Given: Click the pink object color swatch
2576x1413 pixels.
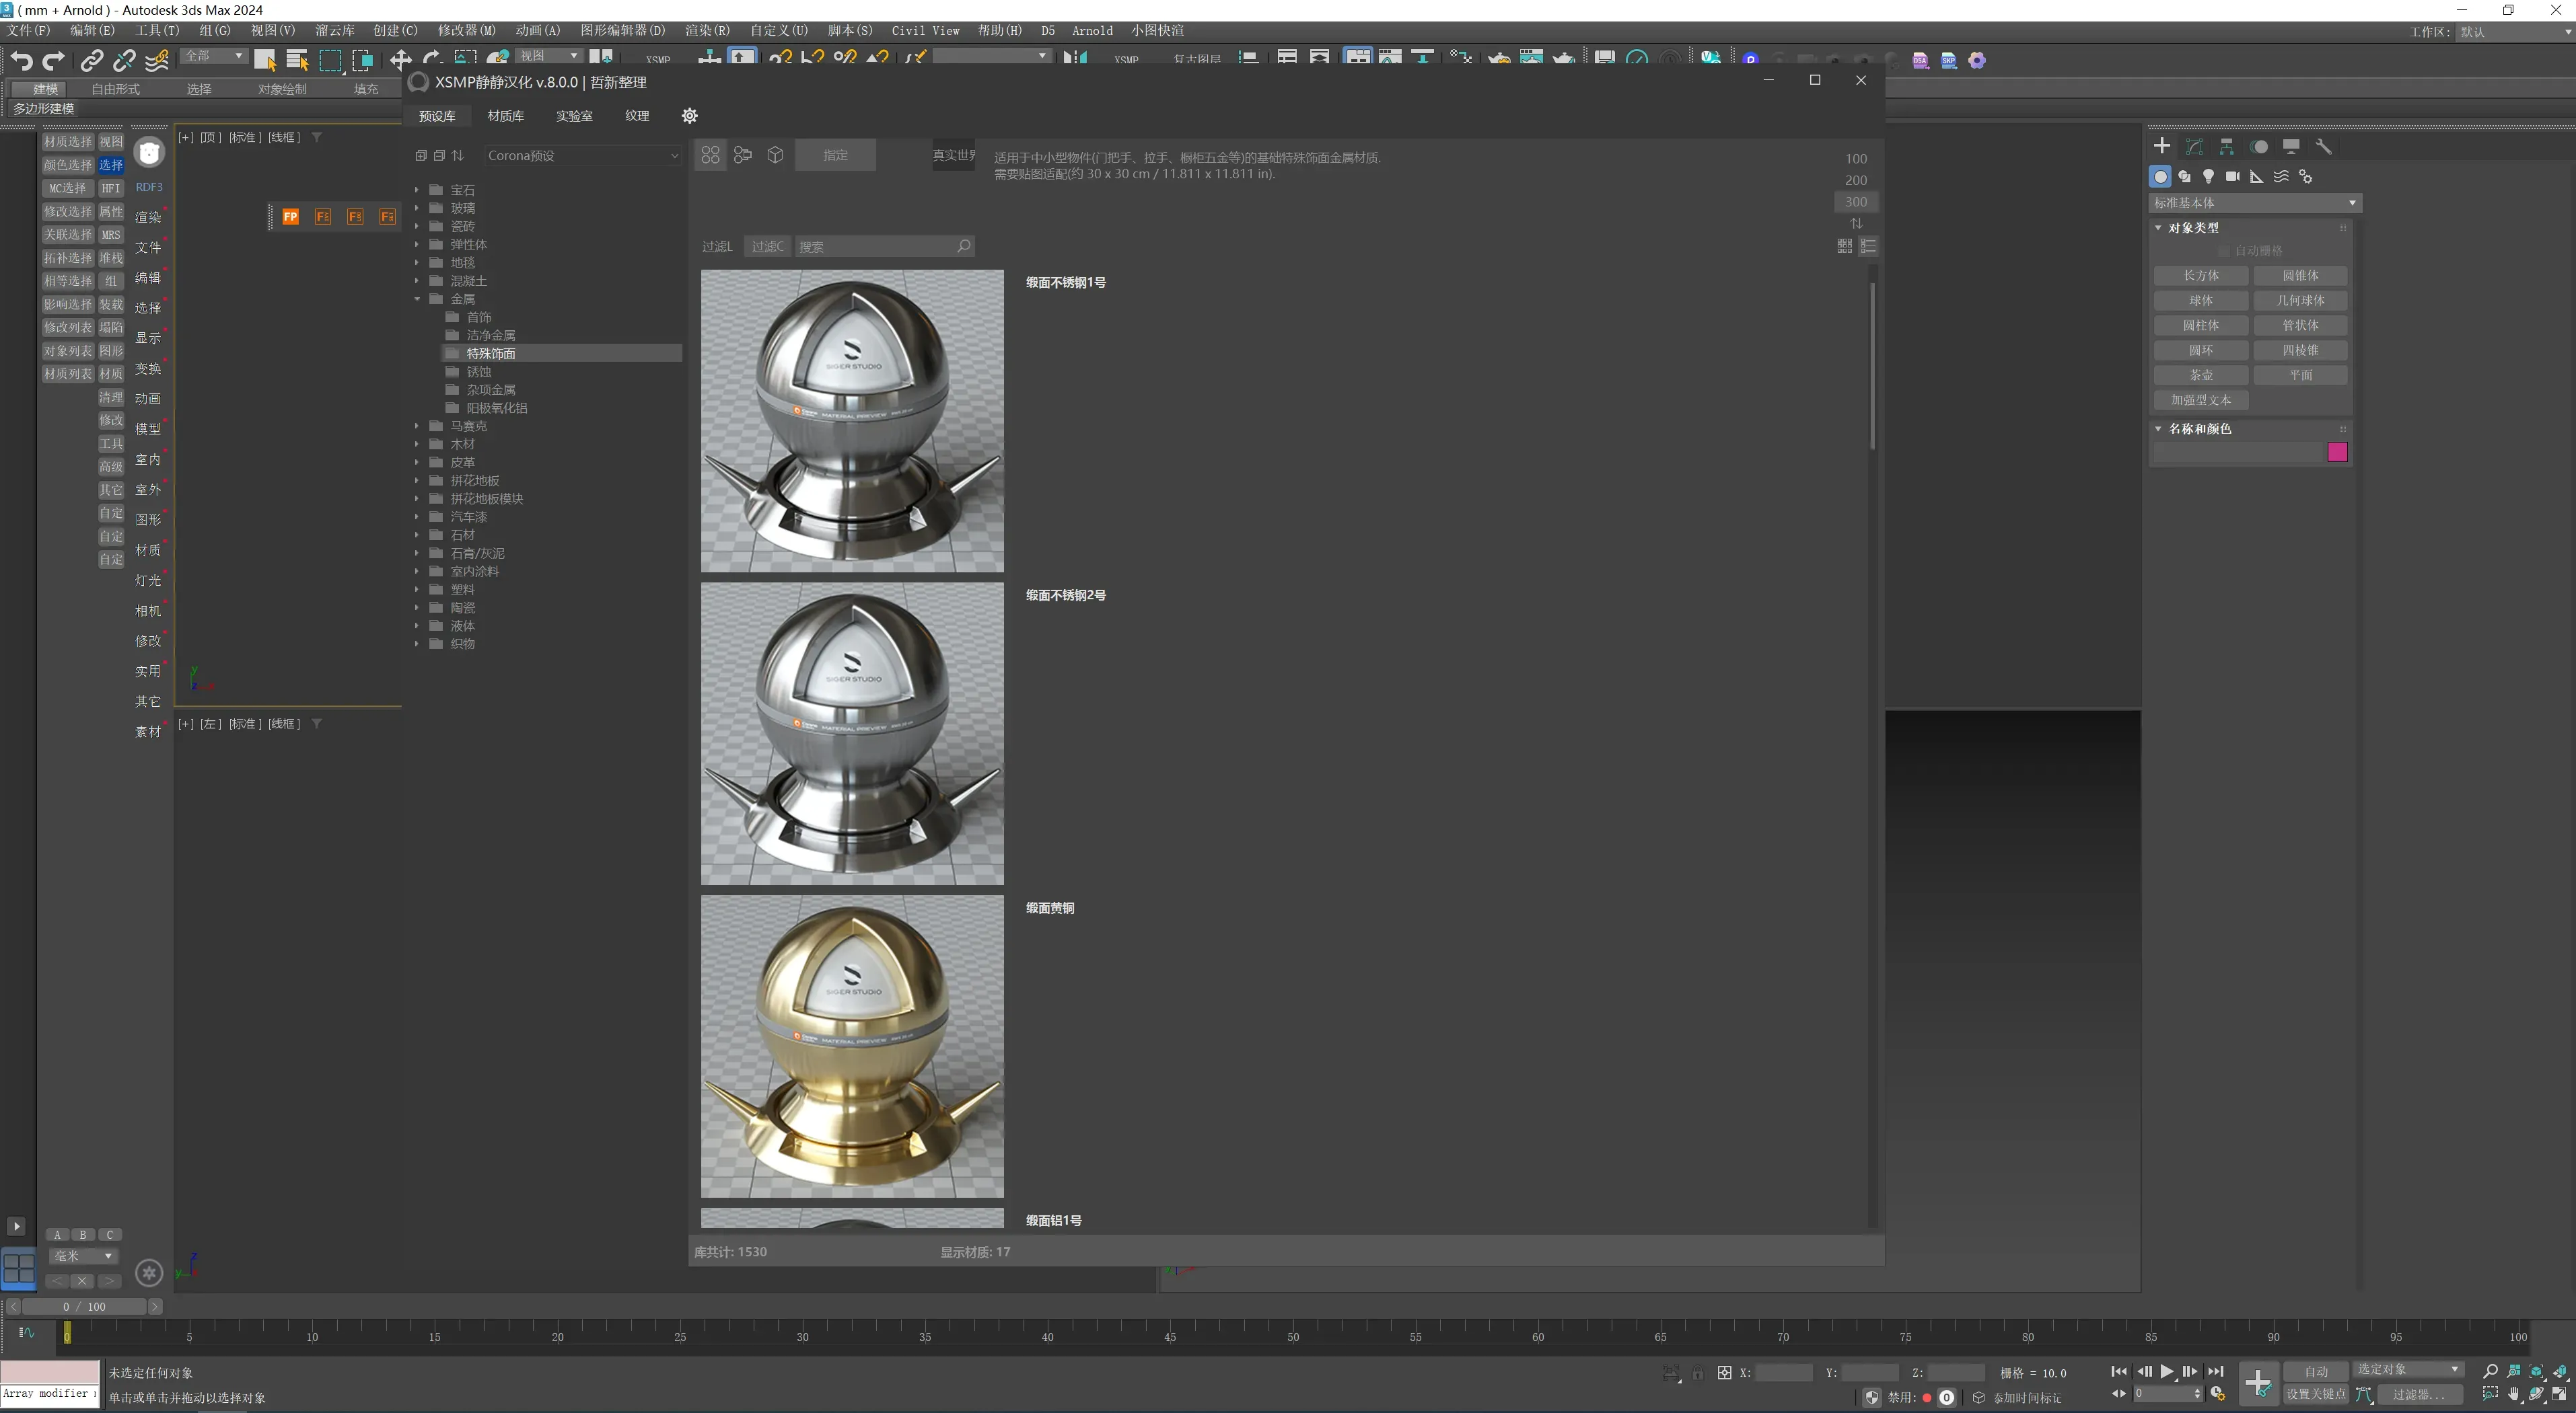Looking at the screenshot, I should pyautogui.click(x=2337, y=453).
